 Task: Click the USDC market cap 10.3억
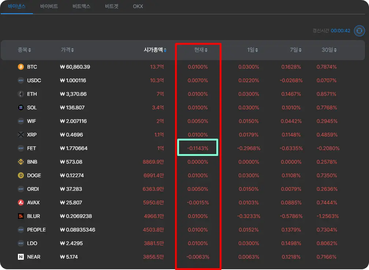(x=157, y=80)
